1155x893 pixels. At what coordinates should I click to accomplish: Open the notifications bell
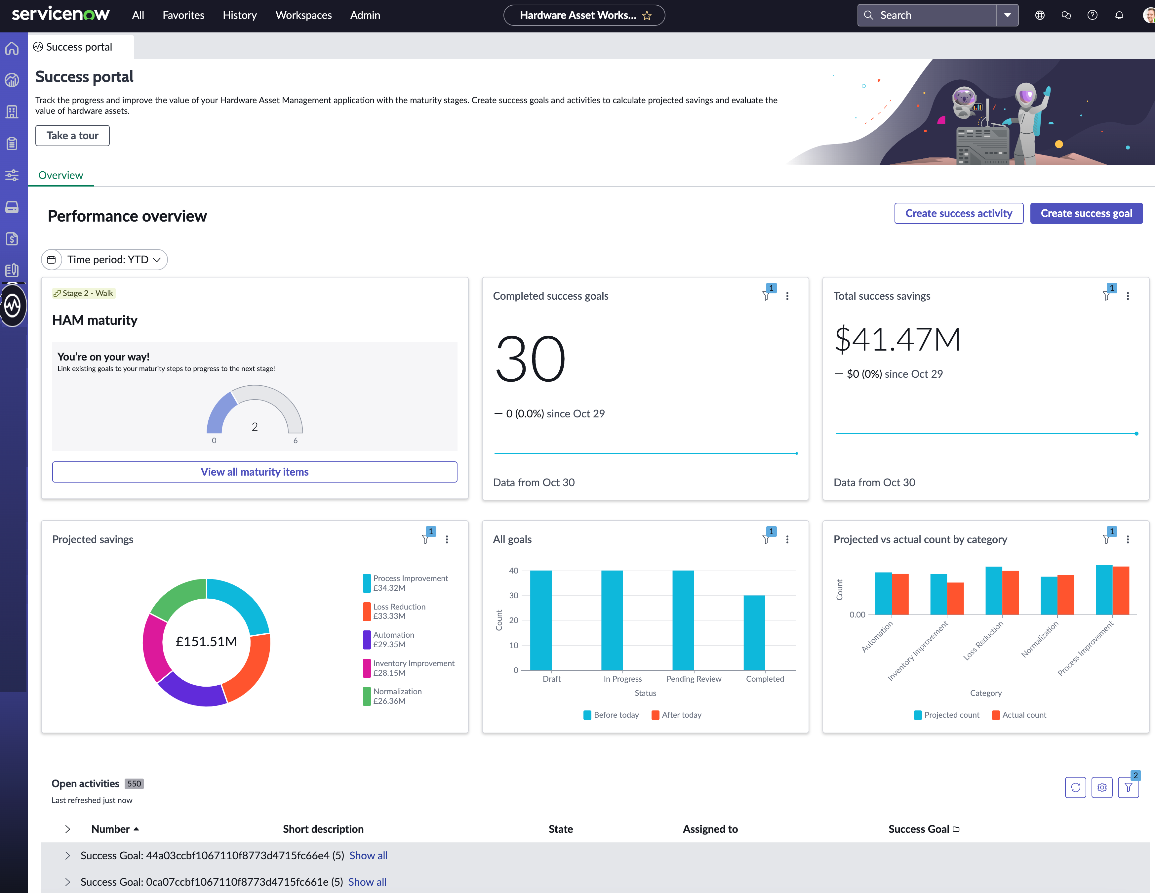click(1119, 15)
